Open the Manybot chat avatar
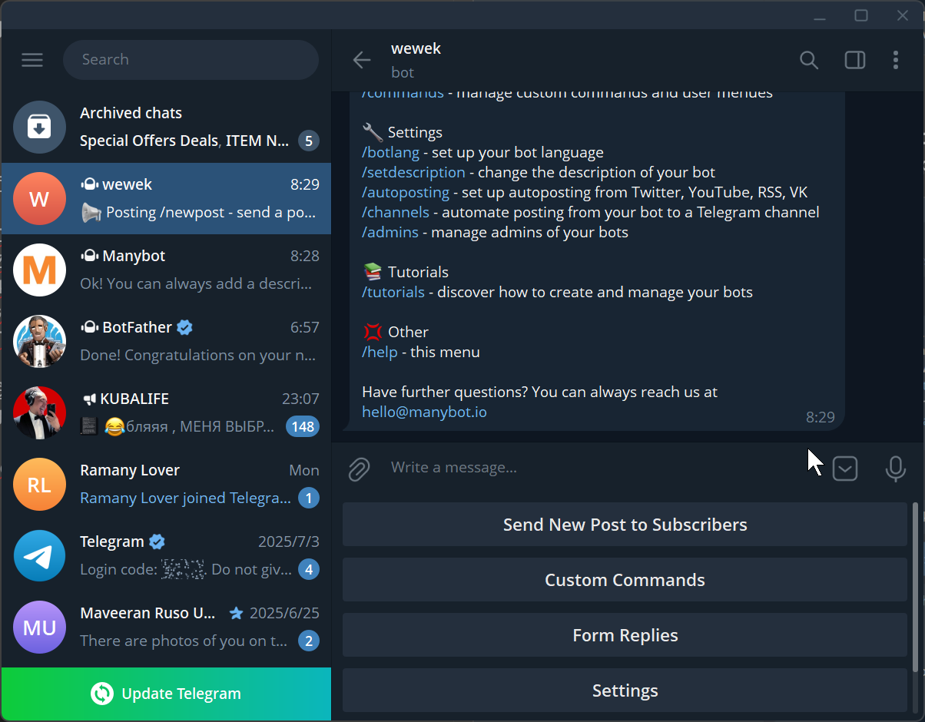Screen dimensions: 925x722 40,270
